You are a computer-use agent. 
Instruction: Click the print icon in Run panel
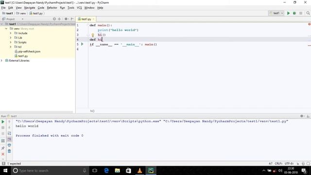coord(9,145)
